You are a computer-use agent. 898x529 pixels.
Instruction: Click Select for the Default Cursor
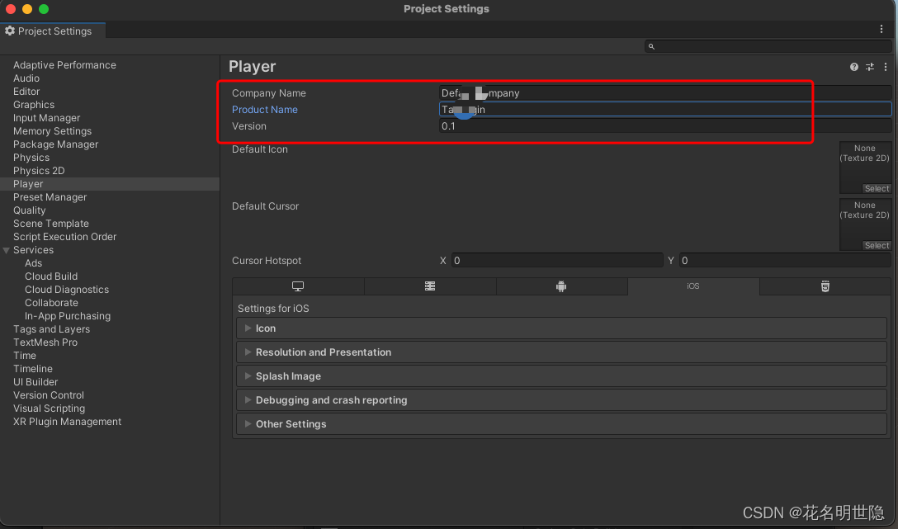(x=877, y=245)
